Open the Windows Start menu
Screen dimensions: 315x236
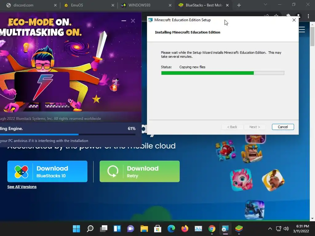click(x=76, y=229)
